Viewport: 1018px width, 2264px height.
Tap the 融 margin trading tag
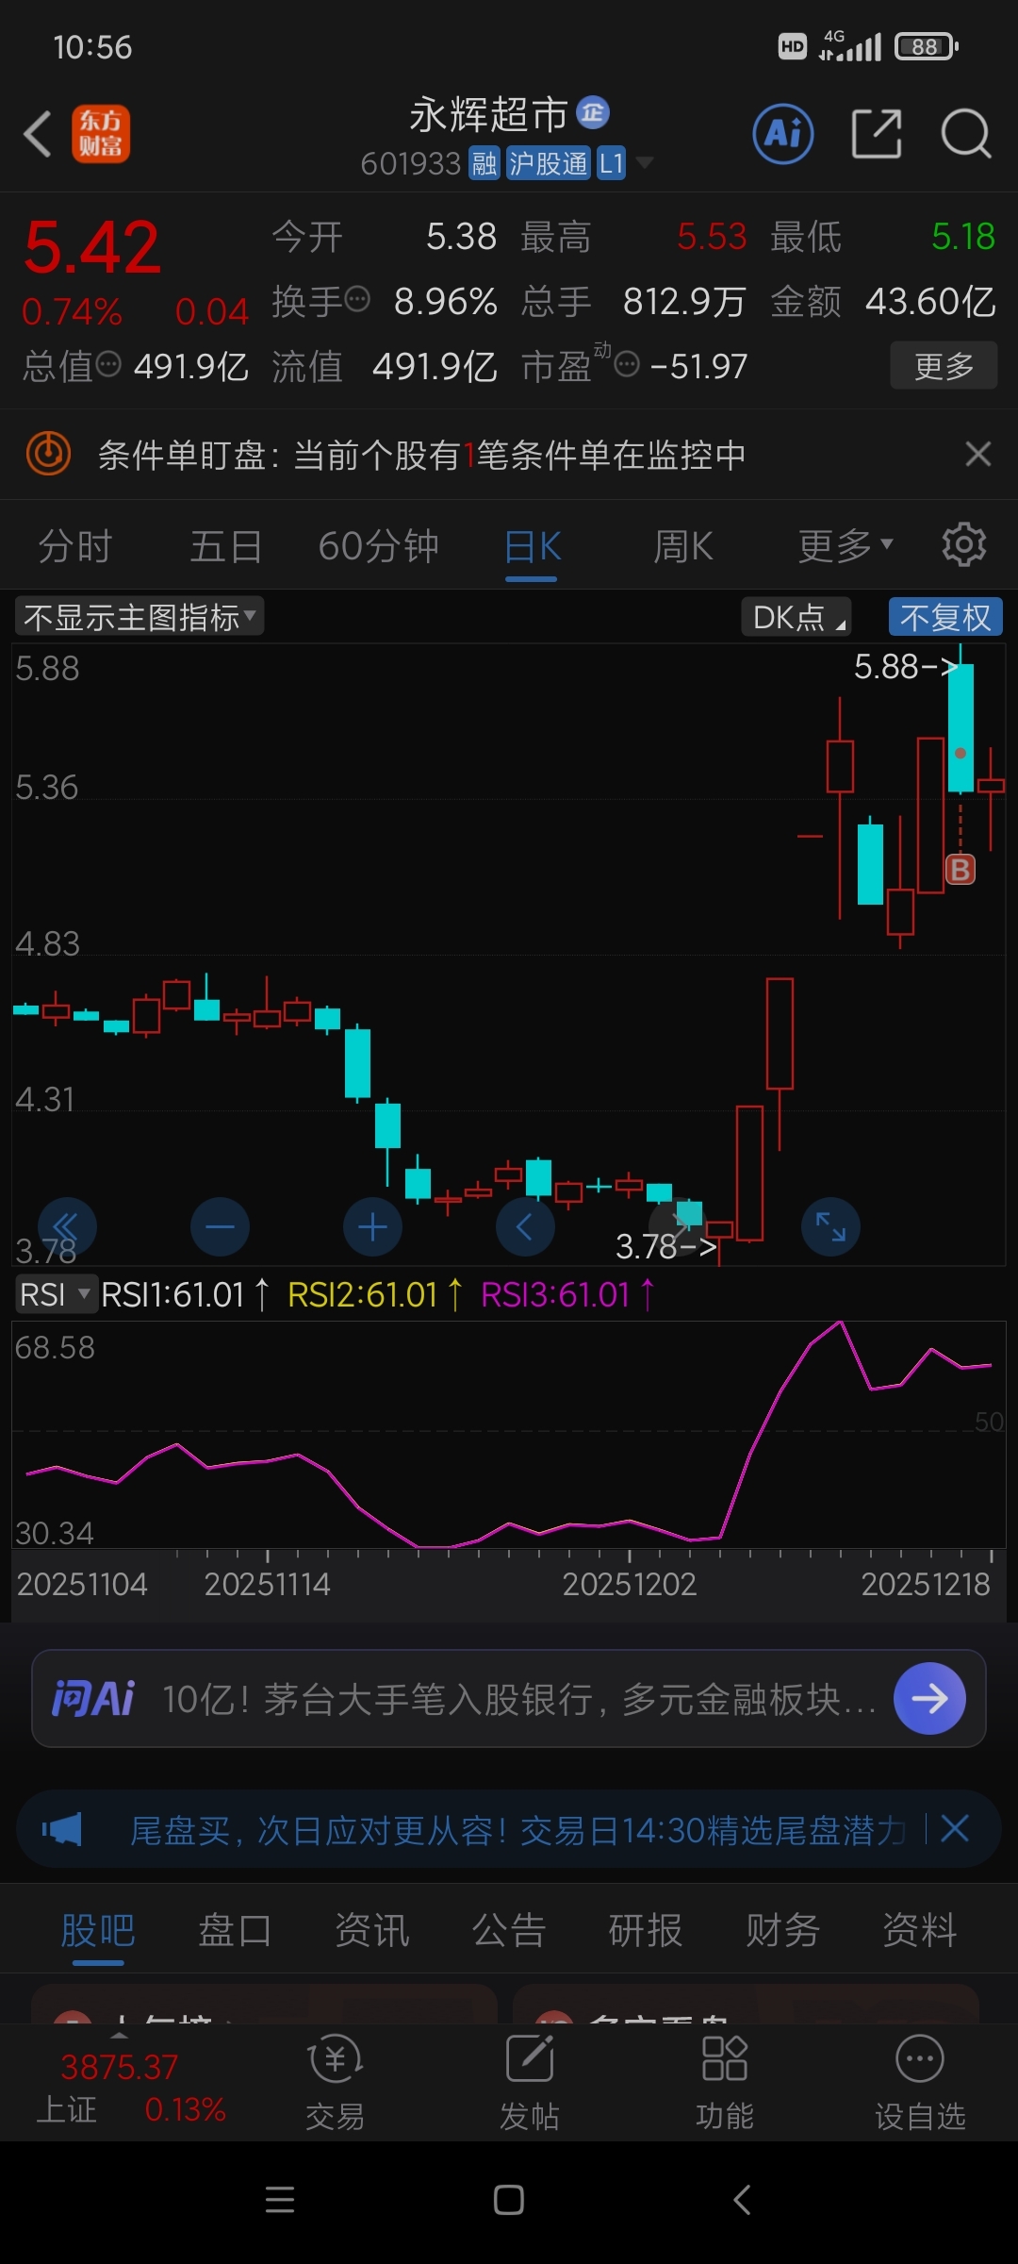click(484, 163)
